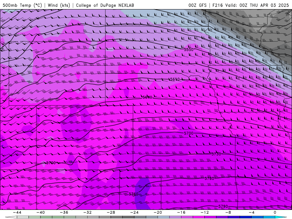Select the 'Wind (kts)' header label
Image resolution: width=292 pixels, height=219 pixels.
(x=59, y=5)
